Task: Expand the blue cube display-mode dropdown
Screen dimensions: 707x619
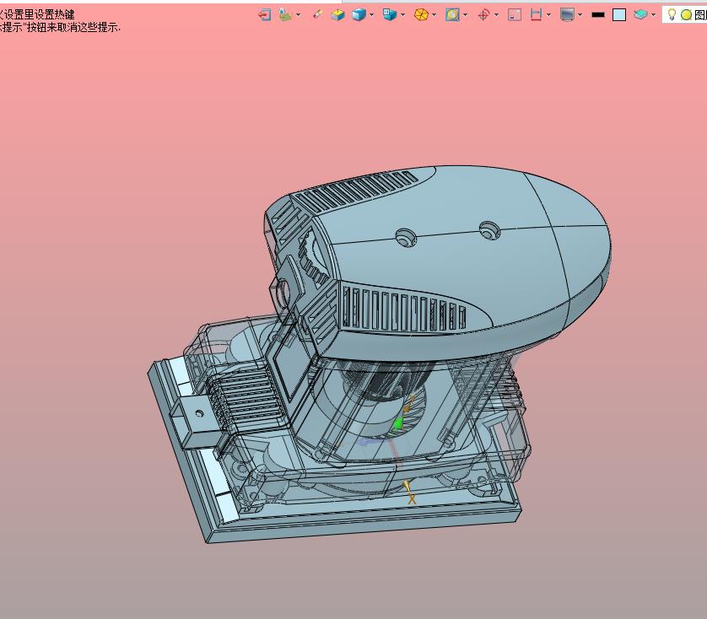Action: pos(371,15)
